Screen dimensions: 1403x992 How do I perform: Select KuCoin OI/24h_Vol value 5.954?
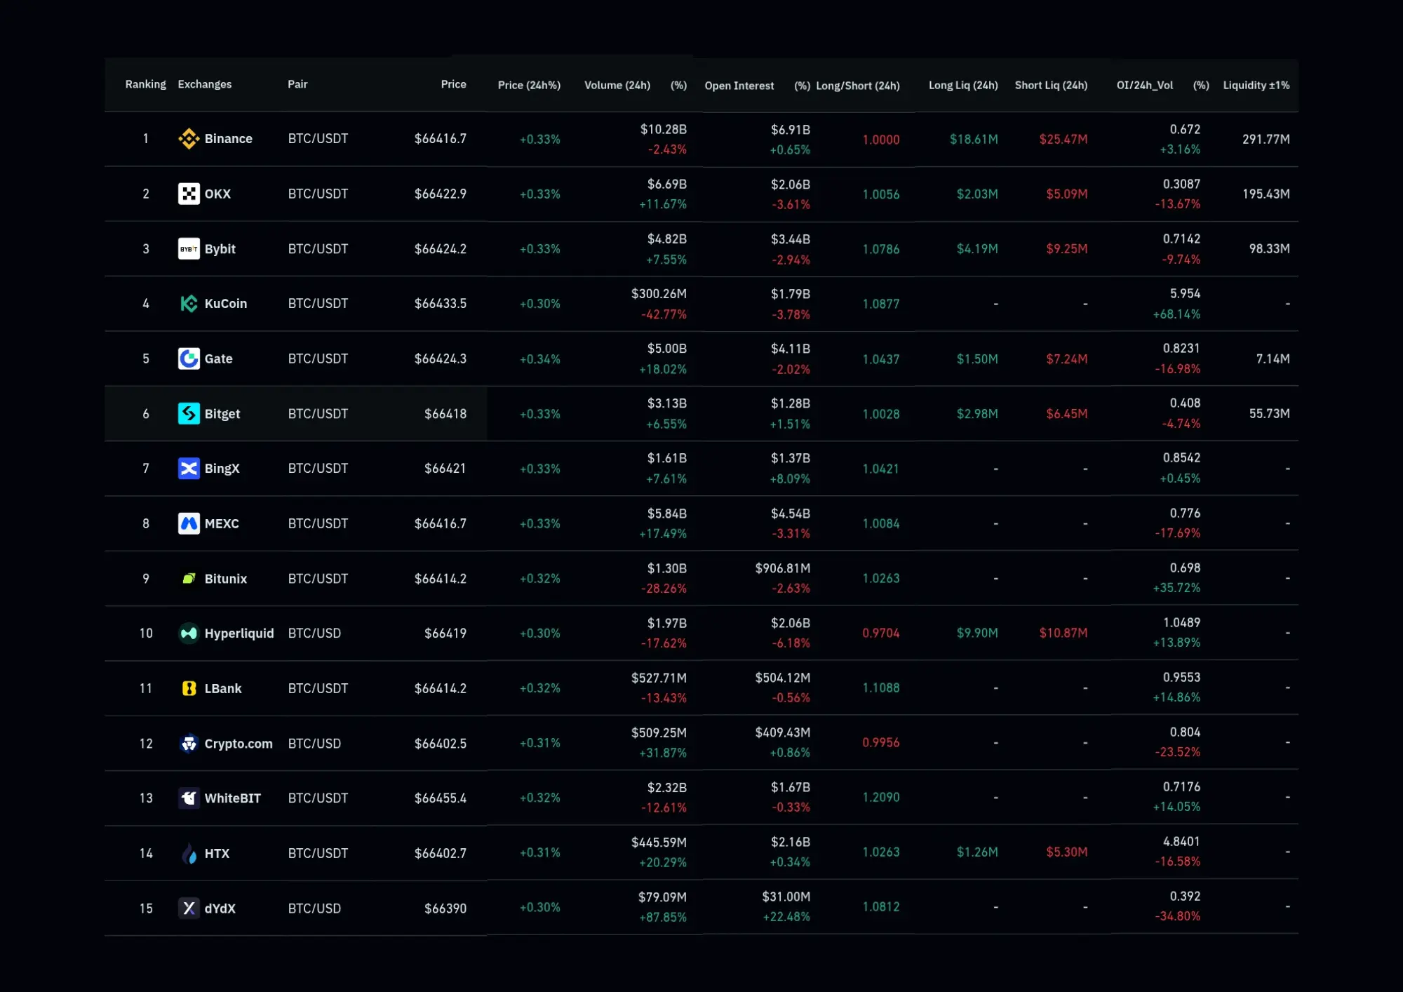1186,293
